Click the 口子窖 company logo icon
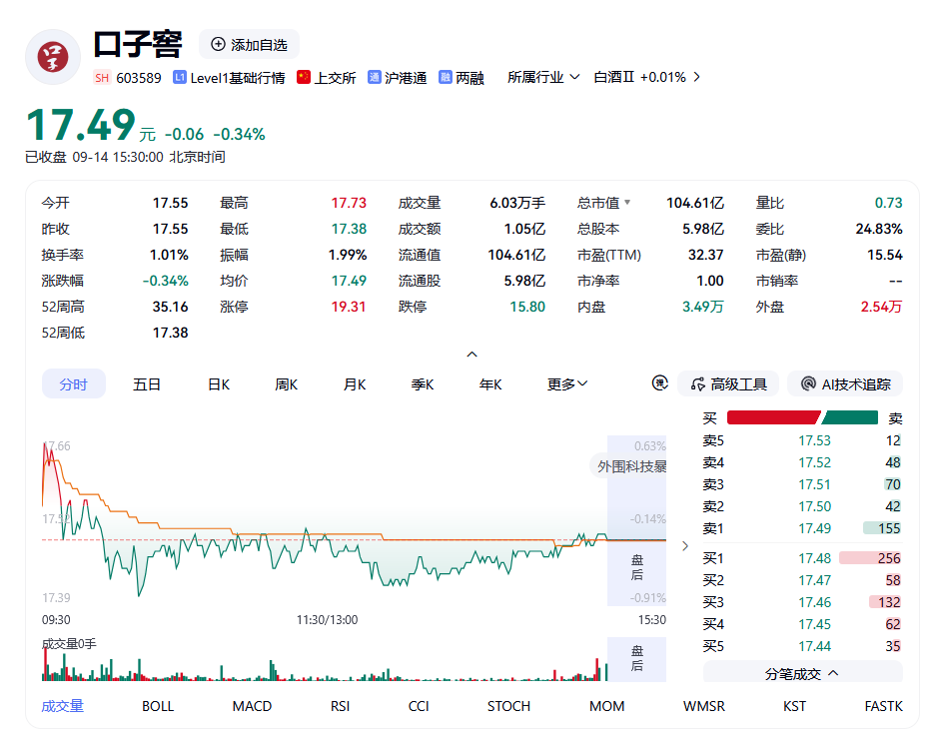 coord(53,57)
